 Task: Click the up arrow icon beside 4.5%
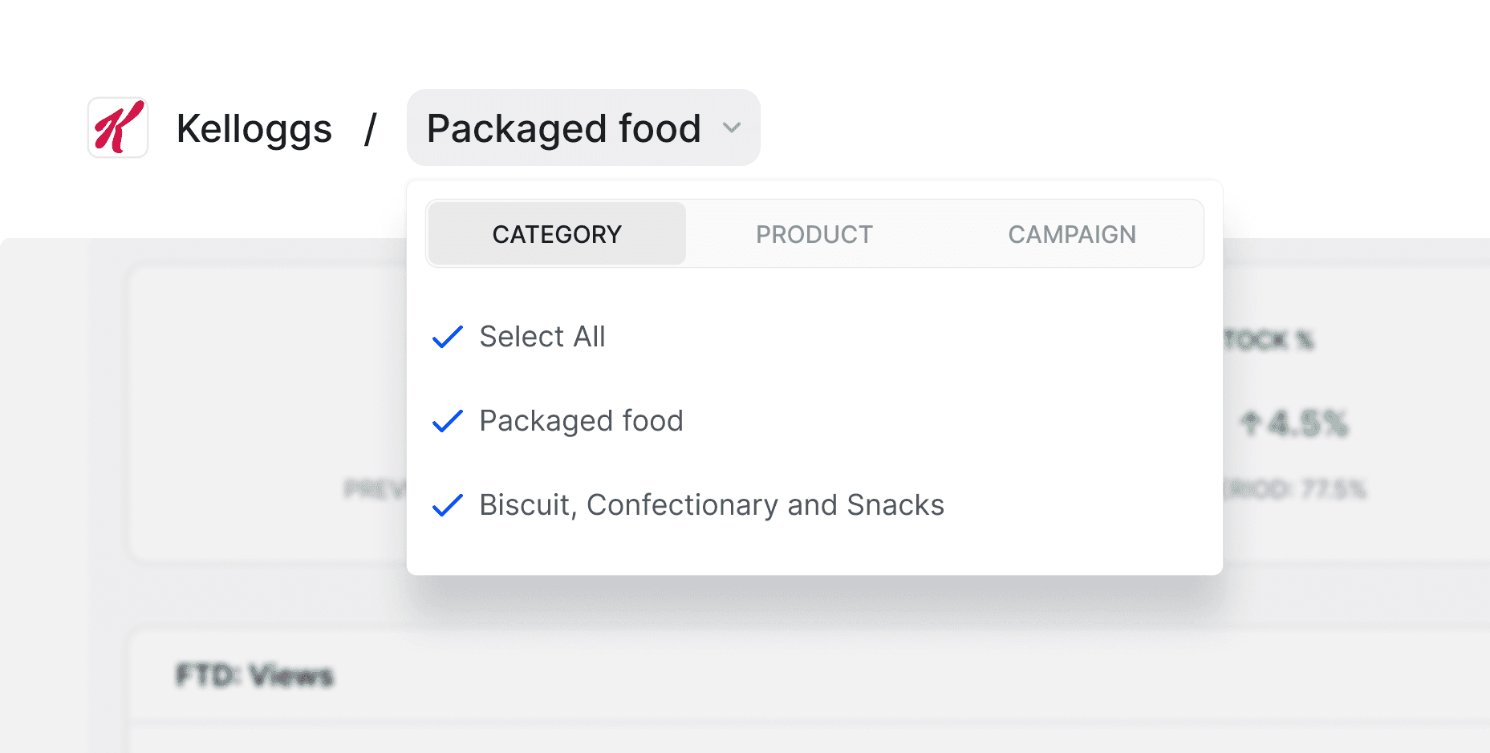coord(1249,423)
